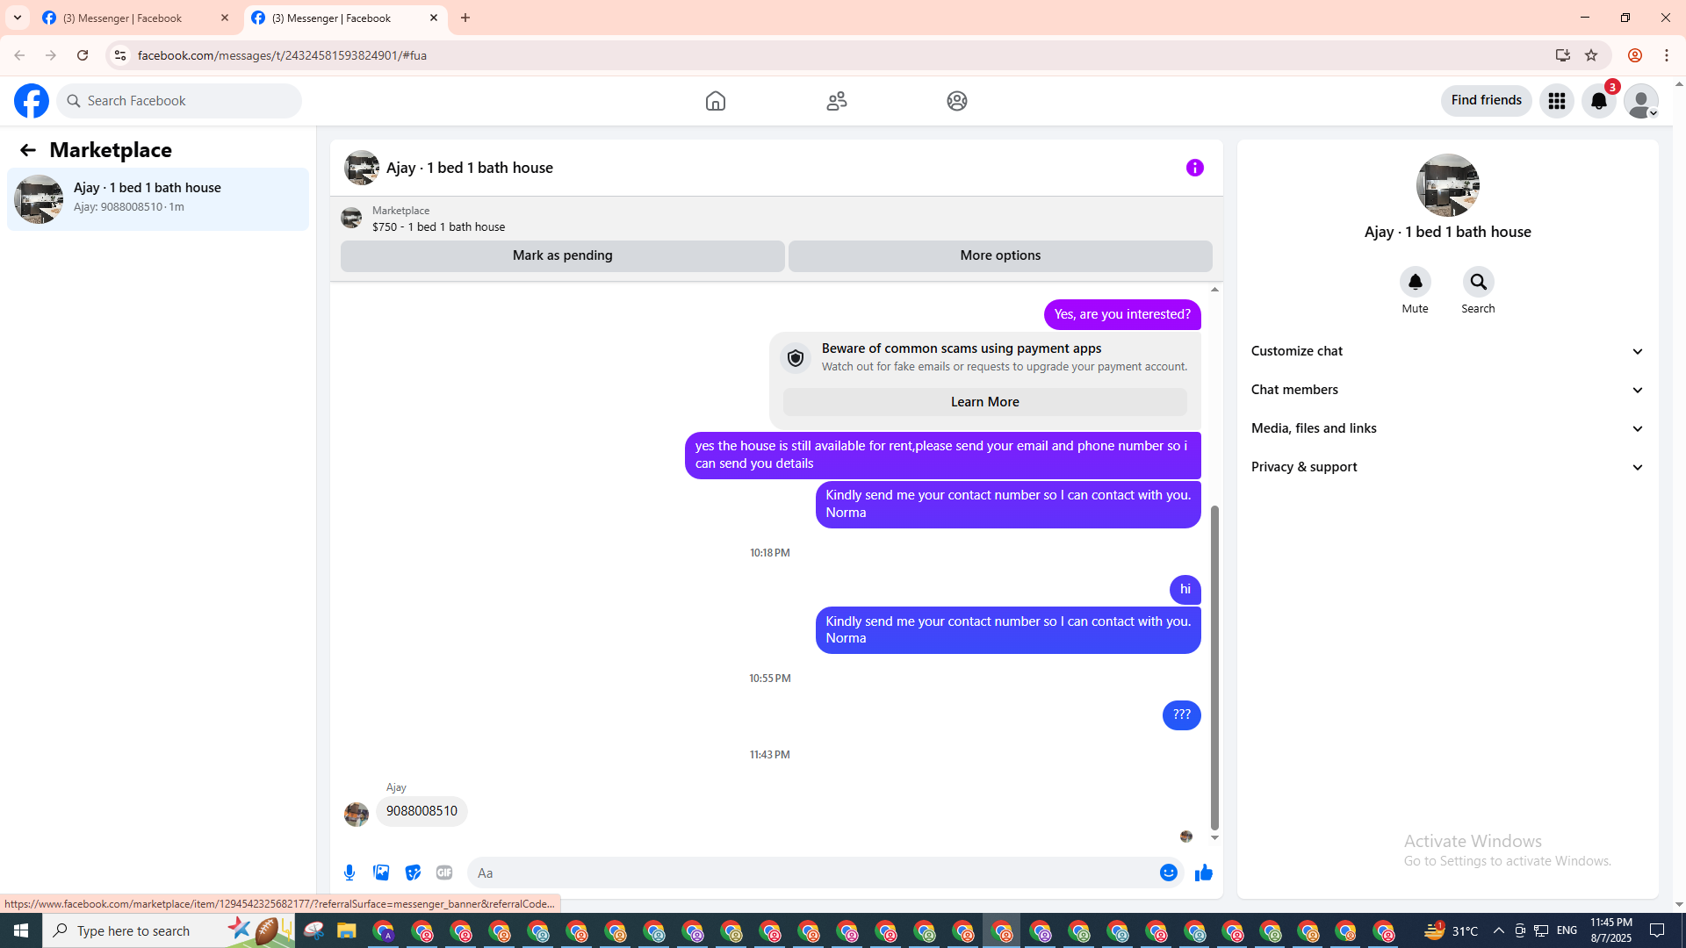Click the purple conversation information icon
Viewport: 1686px width, 948px height.
pos(1194,168)
